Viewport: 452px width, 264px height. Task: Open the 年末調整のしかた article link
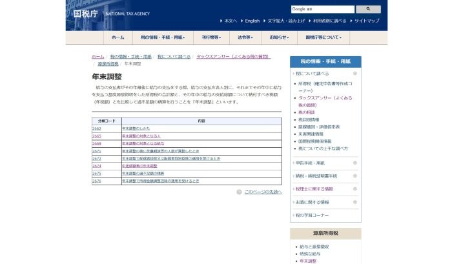pyautogui.click(x=136, y=128)
